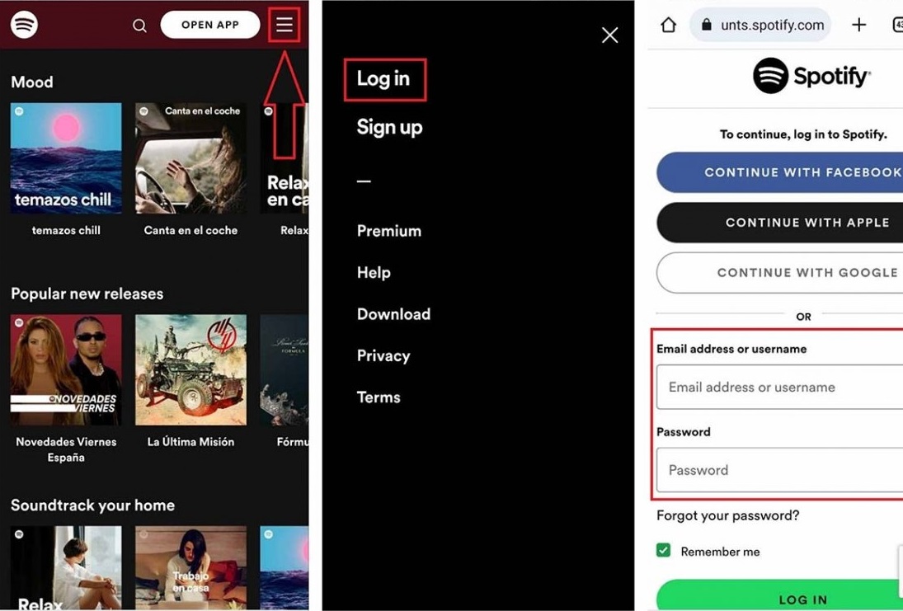Viewport: 903px width, 611px height.
Task: Choose Download from the menu
Action: click(394, 314)
